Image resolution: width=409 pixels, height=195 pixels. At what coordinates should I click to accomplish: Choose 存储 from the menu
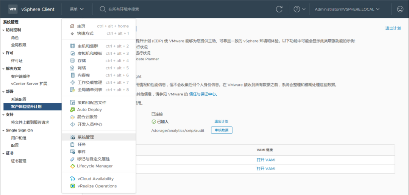coord(98,61)
